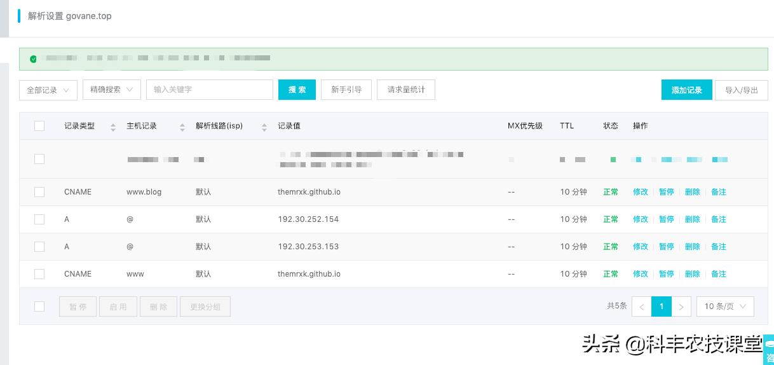Click 更换分组 button
Screen dimensions: 774x365
point(205,306)
